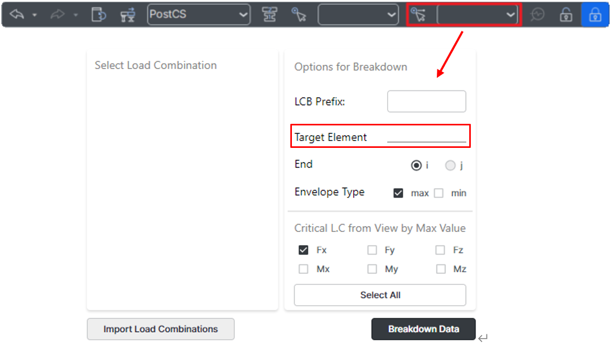Click the document refresh icon in toolbar
The height and width of the screenshot is (348, 611).
coord(98,15)
